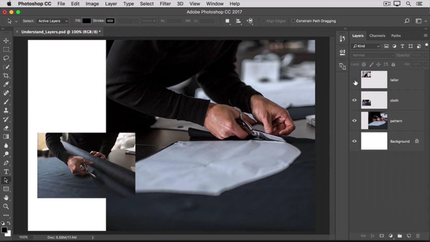Select the Eyedropper tool
This screenshot has height=242, width=430.
pos(6,84)
